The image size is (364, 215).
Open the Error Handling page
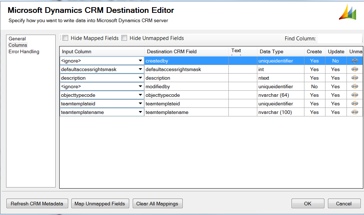pyautogui.click(x=24, y=51)
